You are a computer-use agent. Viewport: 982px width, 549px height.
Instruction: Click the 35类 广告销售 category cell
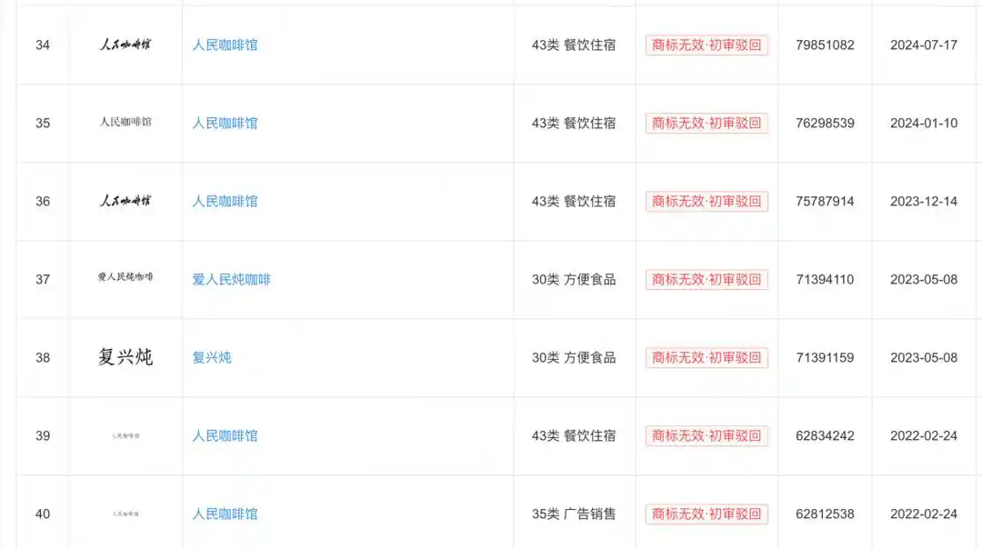click(x=574, y=514)
